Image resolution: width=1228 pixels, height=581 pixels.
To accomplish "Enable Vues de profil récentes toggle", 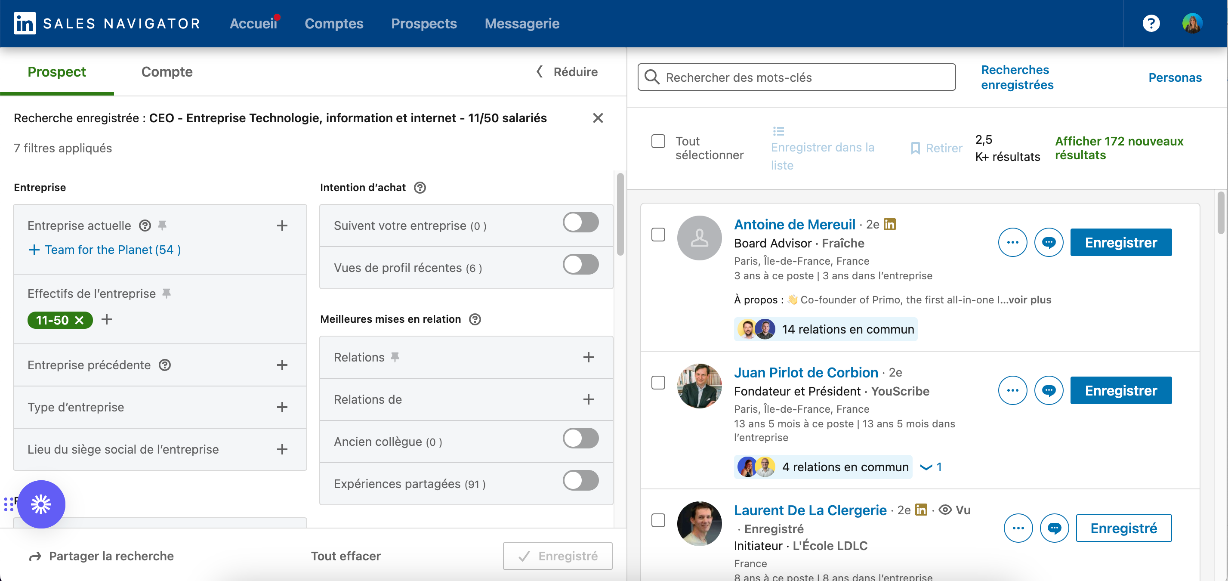I will pyautogui.click(x=580, y=265).
